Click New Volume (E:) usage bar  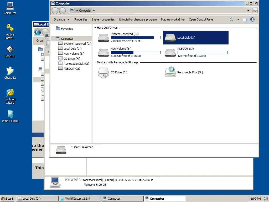tap(136, 52)
